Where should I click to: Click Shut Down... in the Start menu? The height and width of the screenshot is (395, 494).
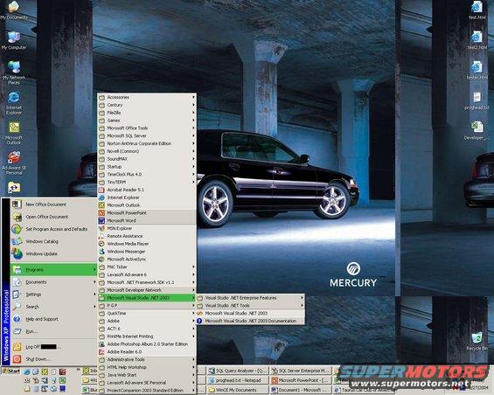pyautogui.click(x=53, y=359)
